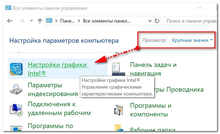Expand the address bar history dropdown

click(150, 21)
